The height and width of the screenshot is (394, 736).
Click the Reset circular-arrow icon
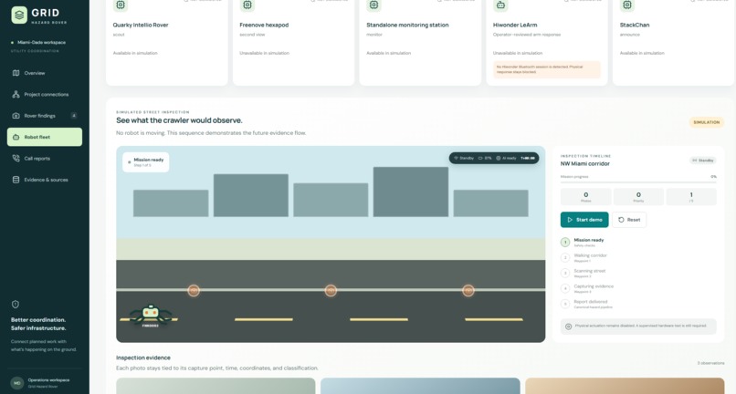point(621,220)
